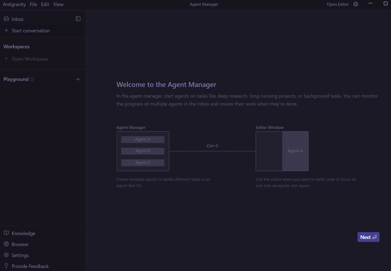The height and width of the screenshot is (271, 391).
Task: Open the File menu
Action: 33,4
